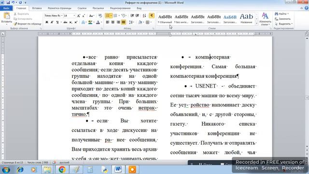Click the word count in status bar
The height and width of the screenshot is (174, 309).
pos(38,162)
